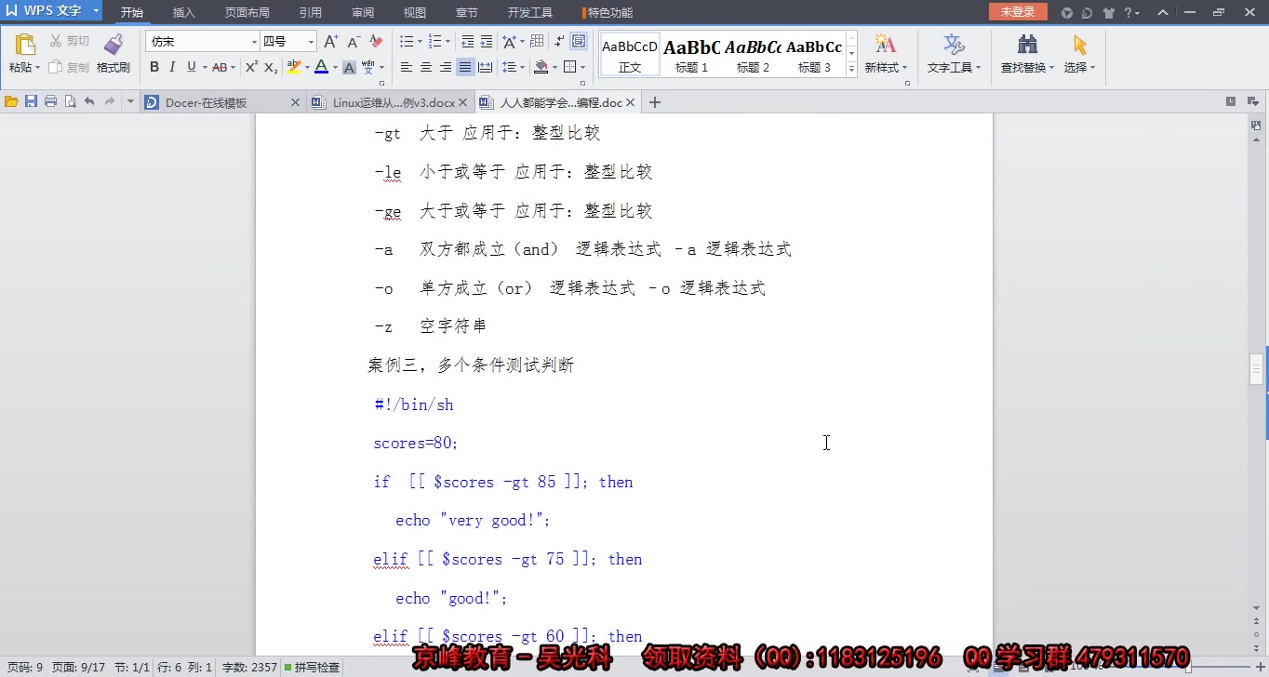Decrease paragraph indent
The height and width of the screenshot is (677, 1269).
[467, 42]
